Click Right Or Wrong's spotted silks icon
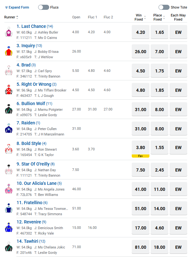Viewport: 191px width, 257px height. click(8, 90)
